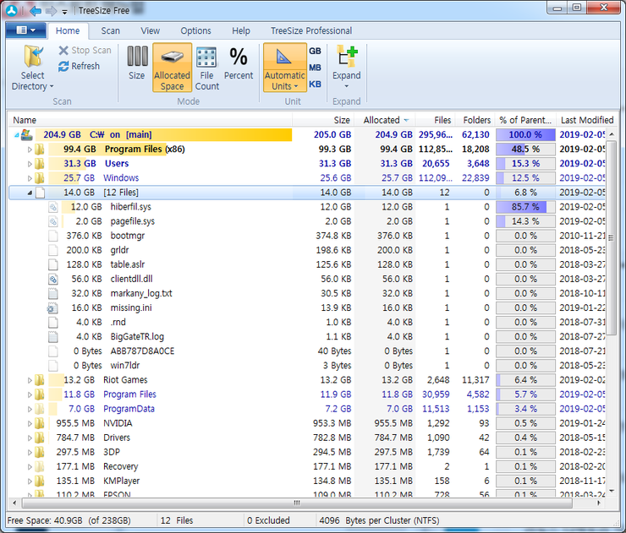626x533 pixels.
Task: Sort by the Name column header
Action: click(150, 120)
